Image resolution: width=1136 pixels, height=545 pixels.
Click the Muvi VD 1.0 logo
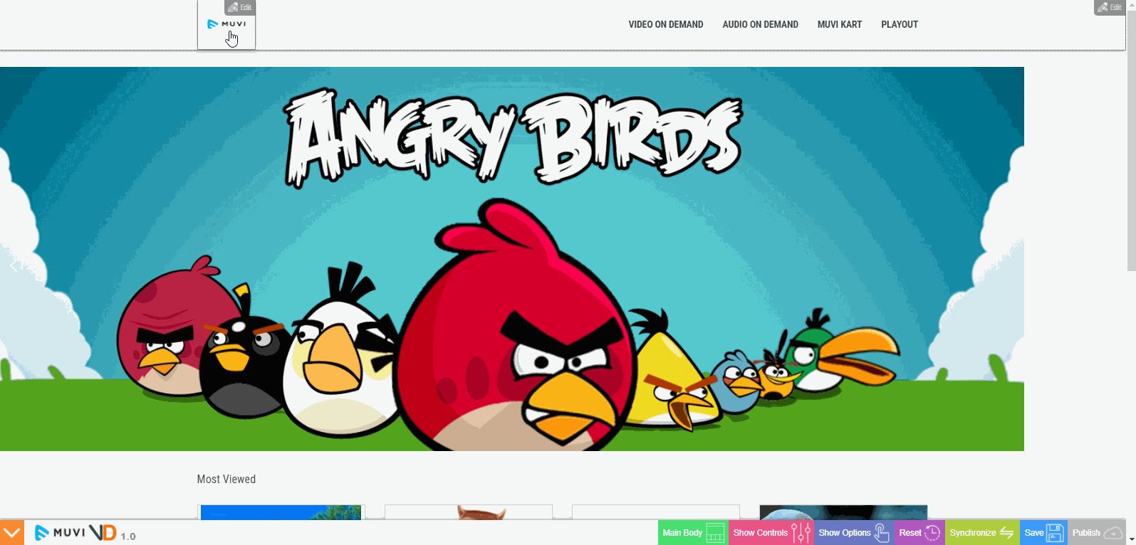[85, 533]
